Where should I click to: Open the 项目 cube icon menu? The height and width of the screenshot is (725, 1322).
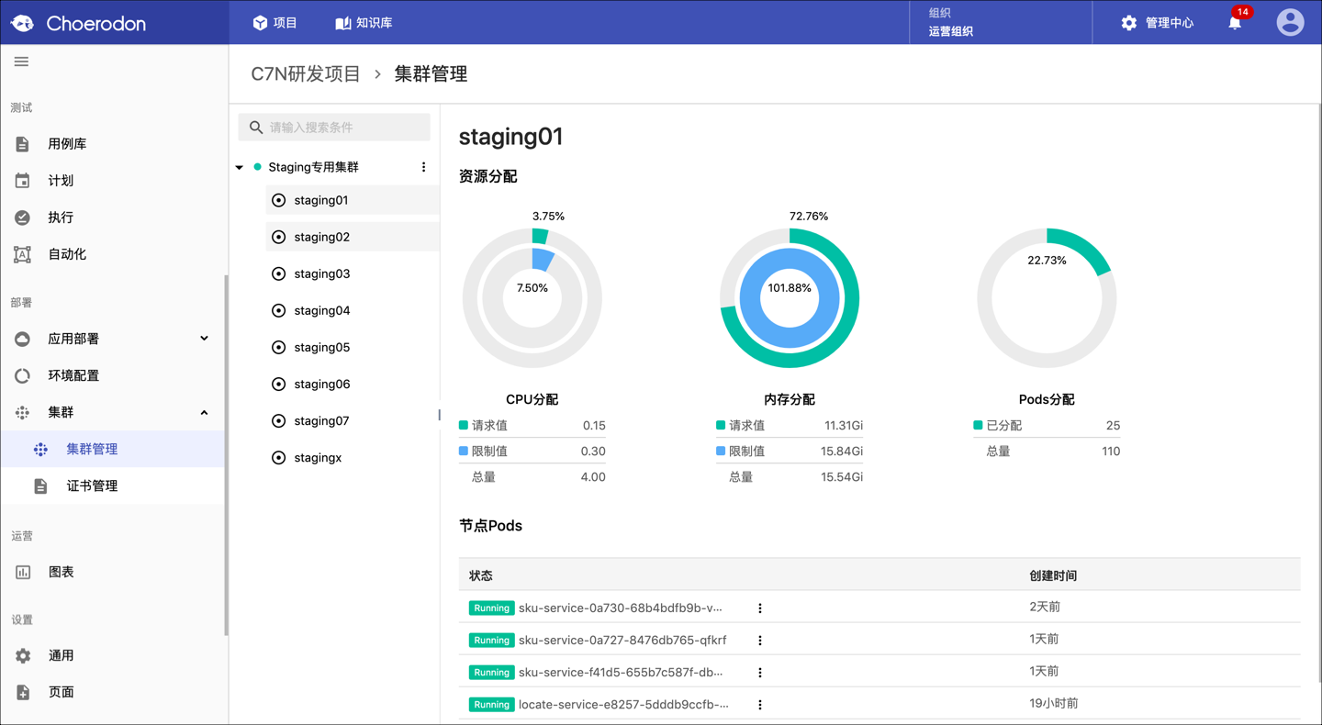pyautogui.click(x=261, y=23)
